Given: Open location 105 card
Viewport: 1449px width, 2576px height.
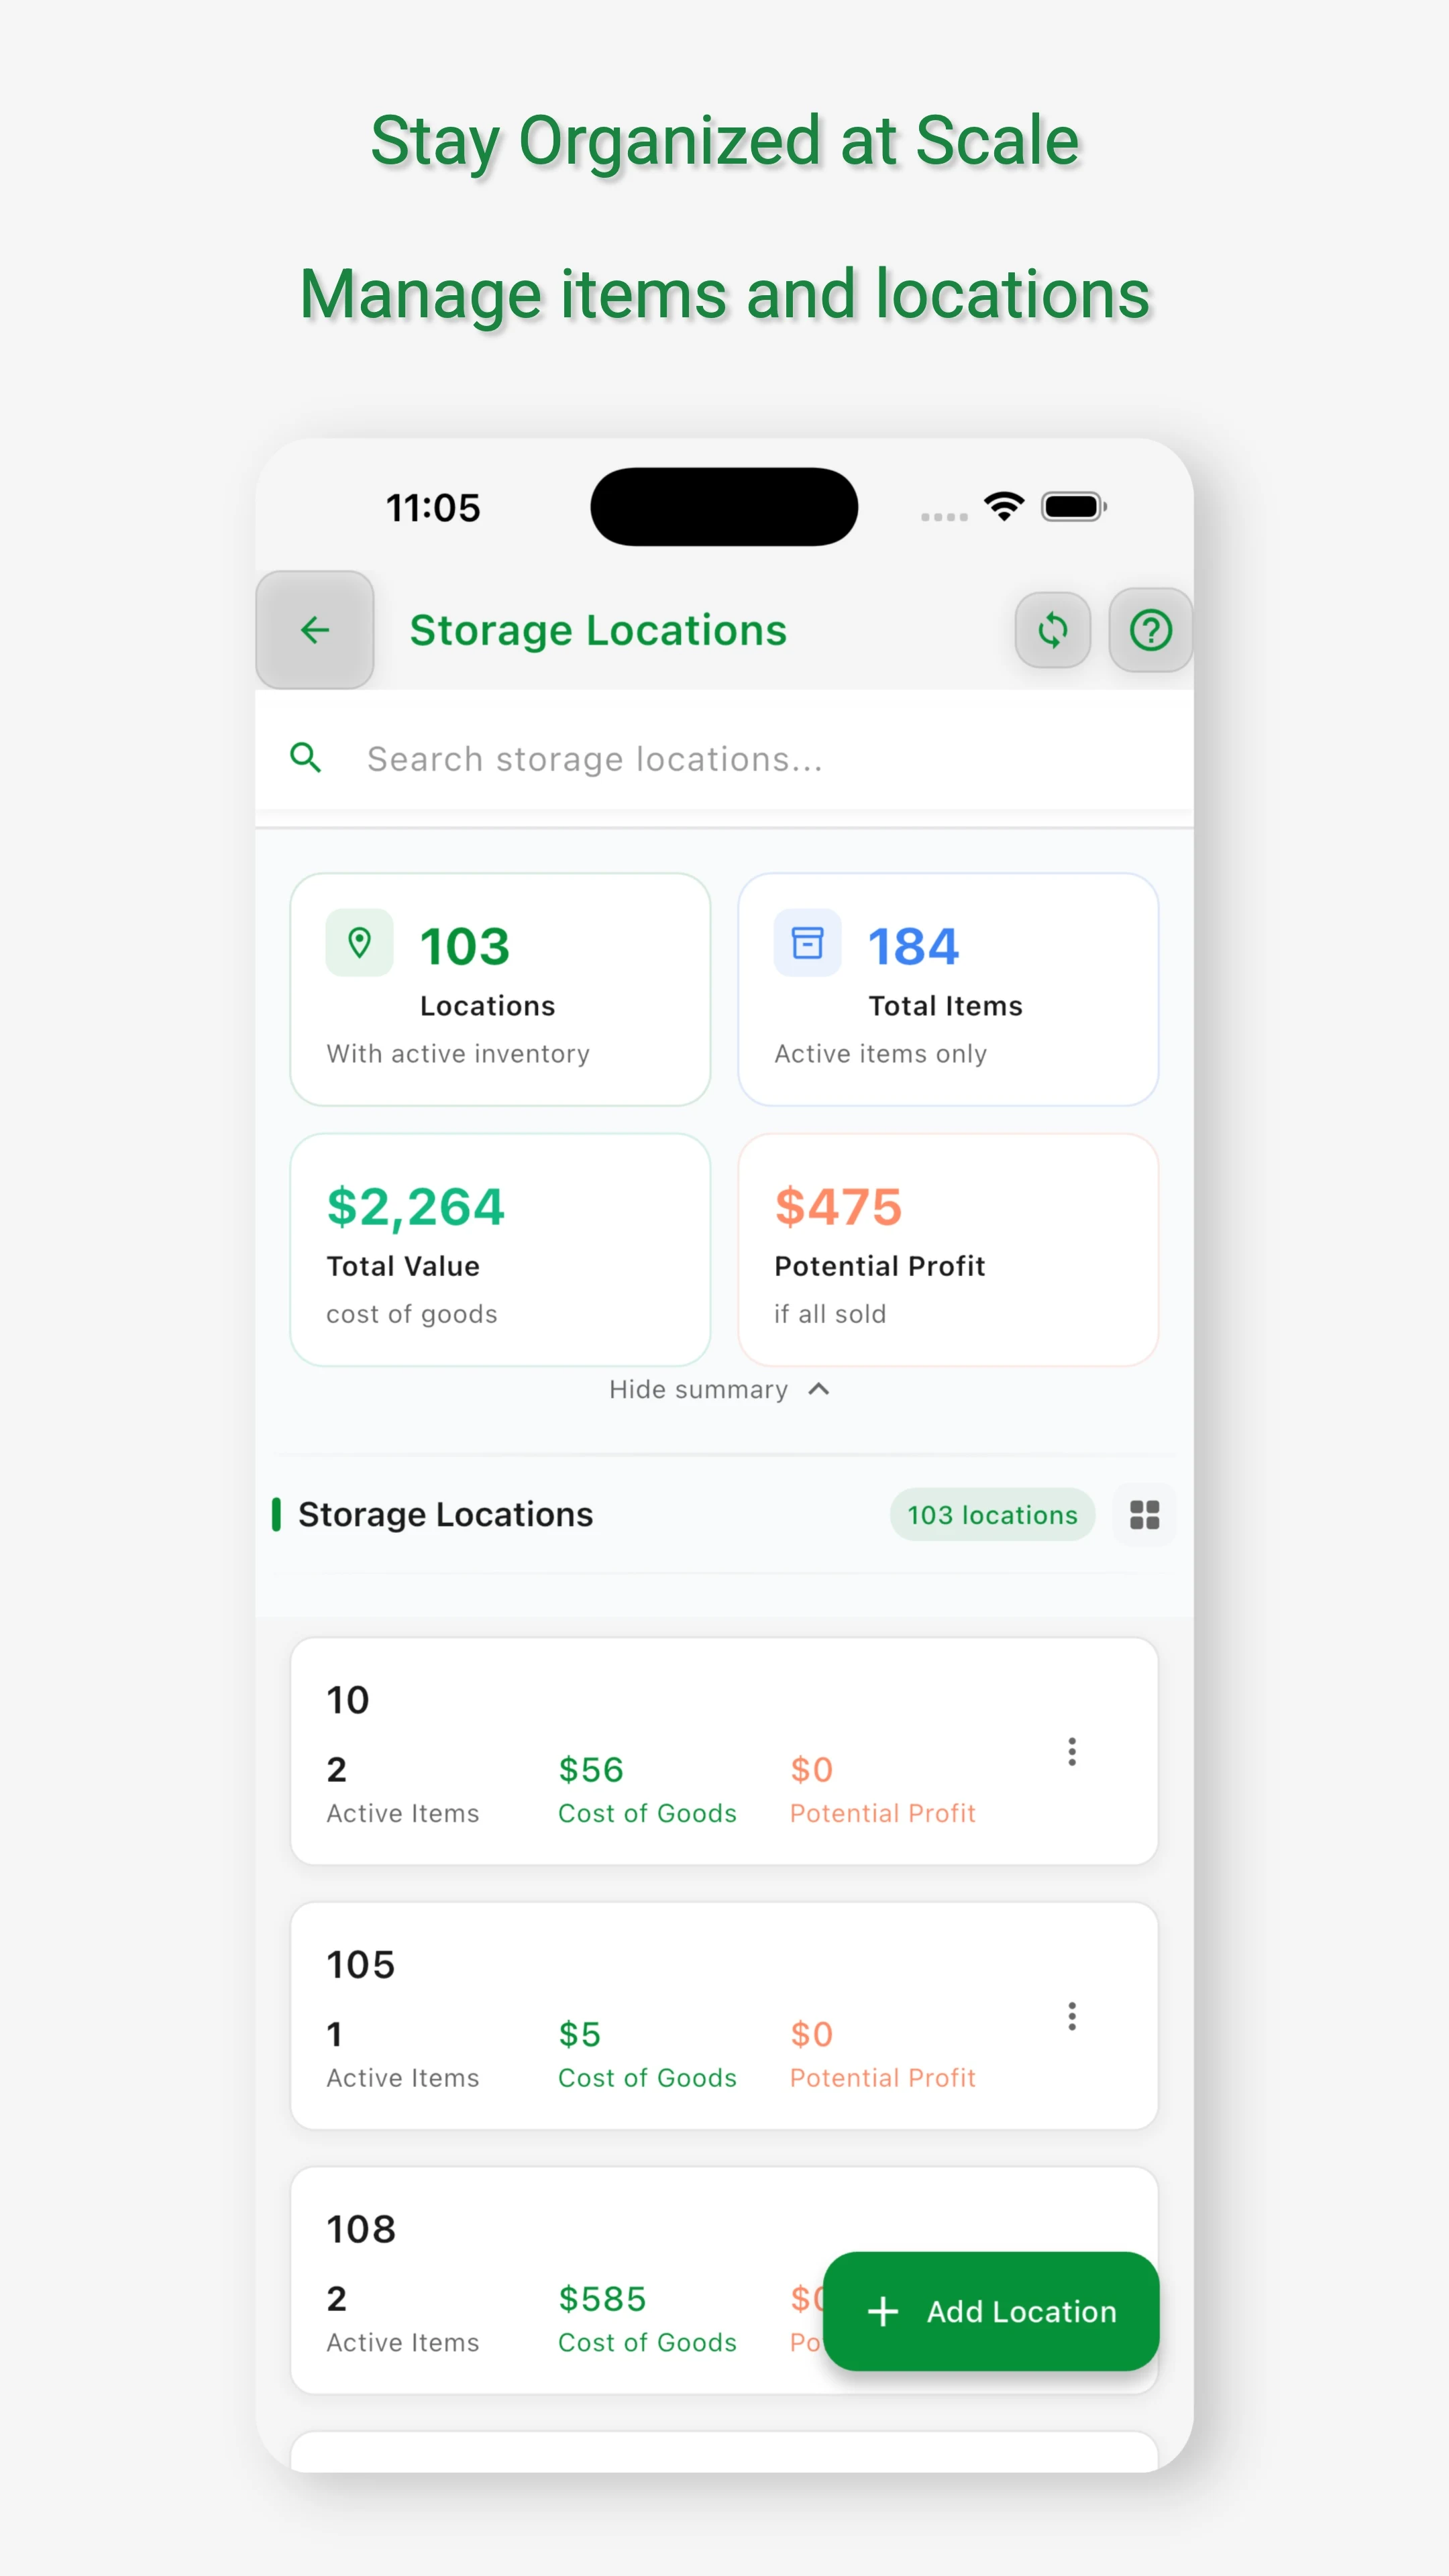Looking at the screenshot, I should click(x=724, y=2016).
